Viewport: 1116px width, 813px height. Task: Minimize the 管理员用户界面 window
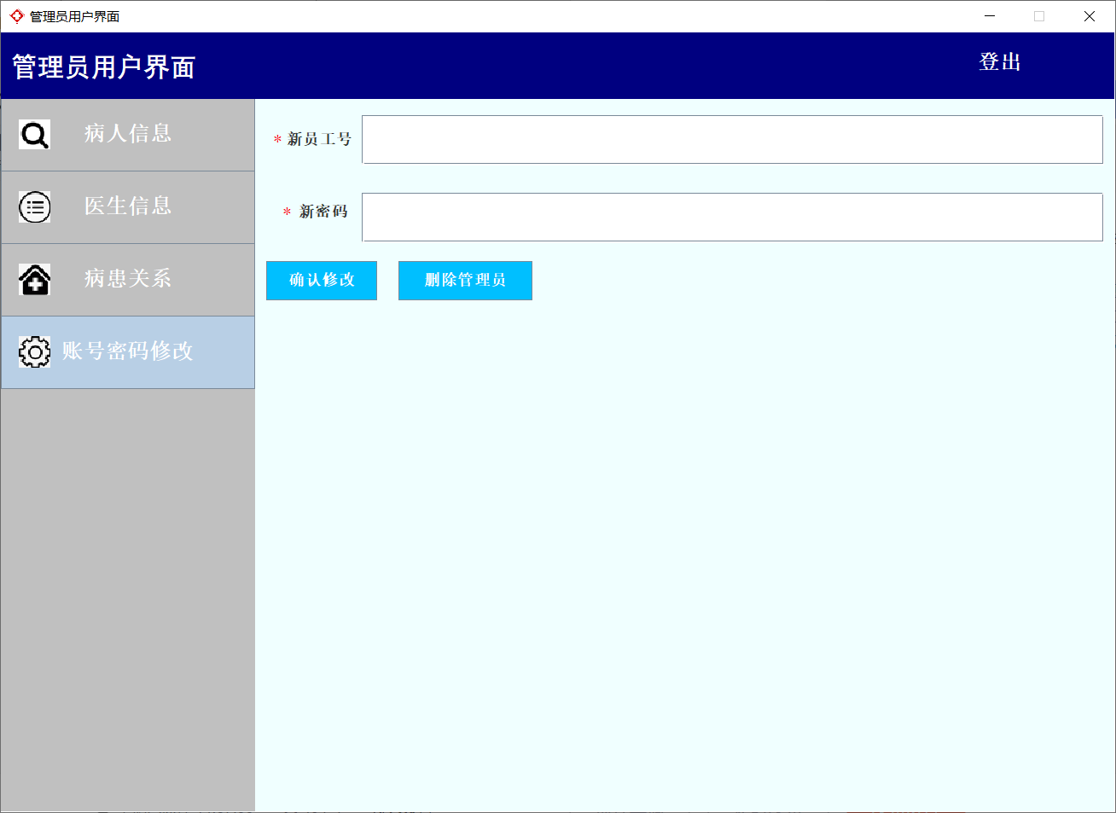[990, 16]
